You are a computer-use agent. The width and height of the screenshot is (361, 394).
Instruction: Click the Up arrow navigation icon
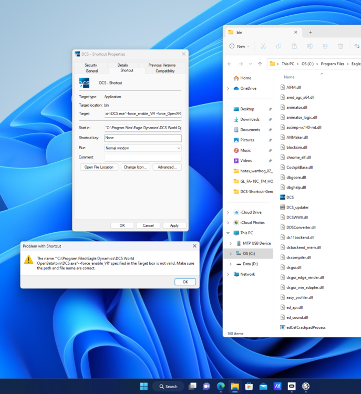pos(260,64)
